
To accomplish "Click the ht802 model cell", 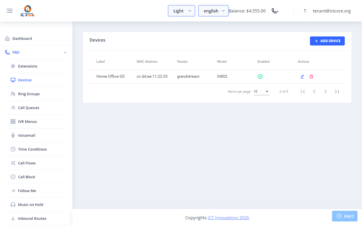I will tap(222, 77).
